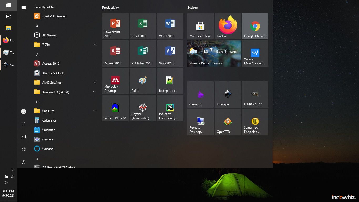Viewport: 359px width, 202px height.
Task: Click the letter D group header
Action: [37, 159]
